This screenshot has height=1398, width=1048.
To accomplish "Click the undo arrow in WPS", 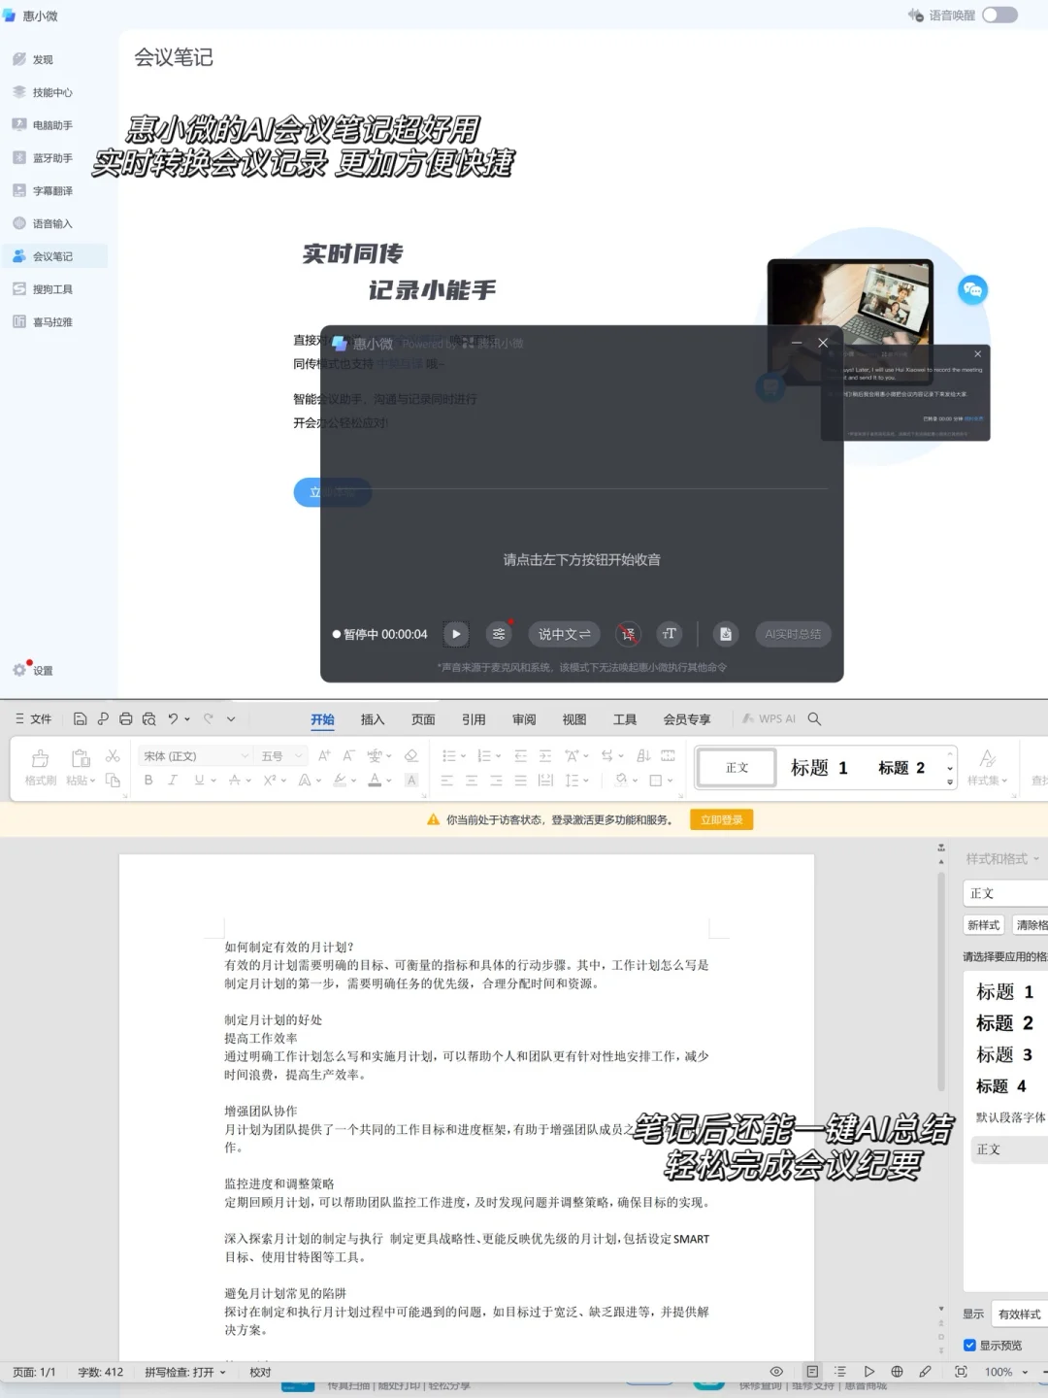I will click(x=173, y=719).
